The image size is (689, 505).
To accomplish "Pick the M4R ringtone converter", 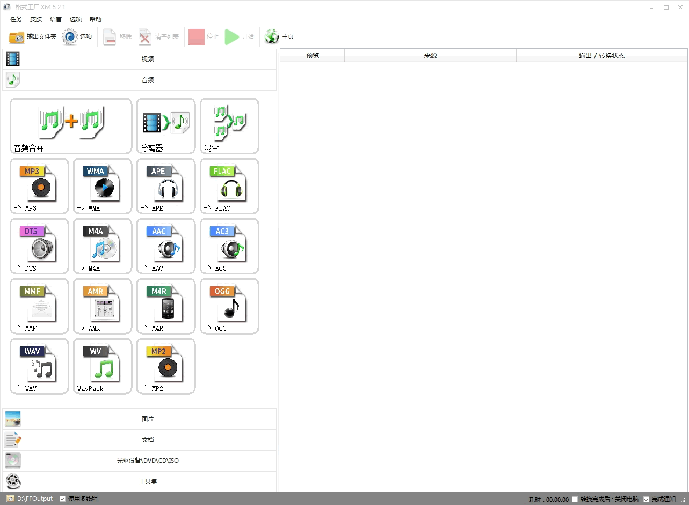I will 166,306.
